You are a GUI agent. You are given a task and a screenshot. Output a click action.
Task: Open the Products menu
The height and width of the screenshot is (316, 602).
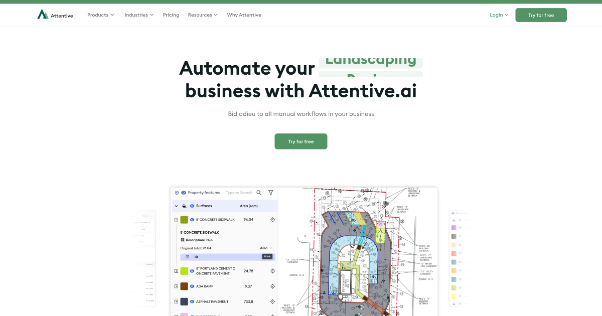click(100, 15)
